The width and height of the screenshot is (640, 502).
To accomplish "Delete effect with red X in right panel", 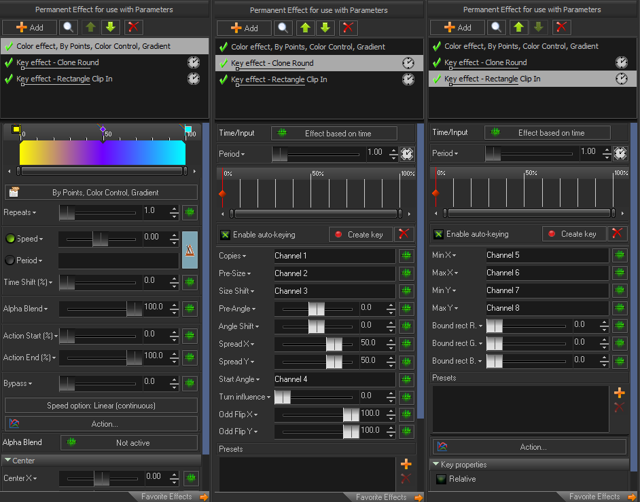I will (561, 27).
